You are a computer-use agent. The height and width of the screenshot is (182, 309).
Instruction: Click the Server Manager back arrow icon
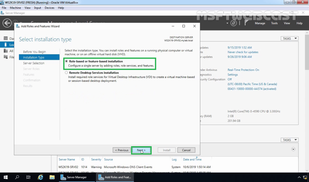[x=7, y=23]
